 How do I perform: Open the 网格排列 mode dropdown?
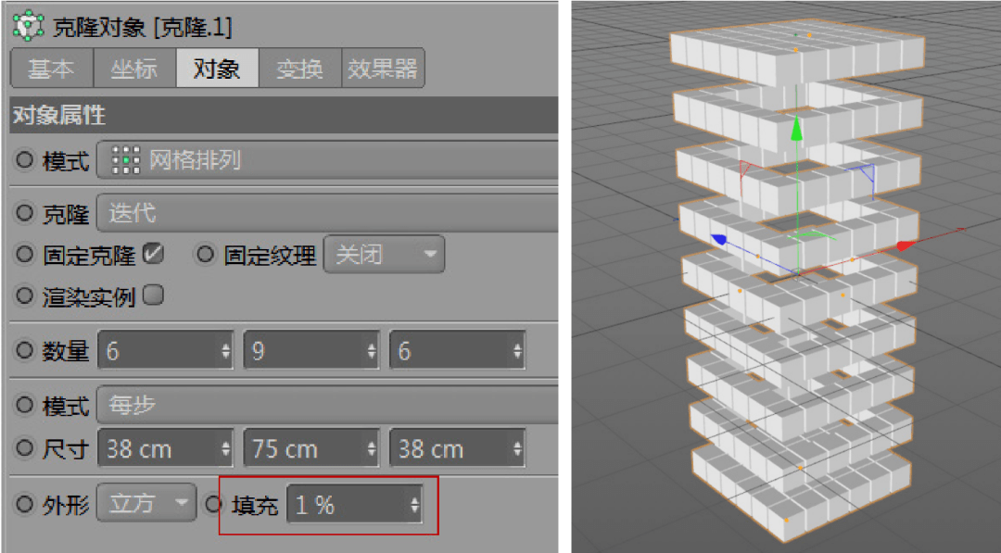pyautogui.click(x=327, y=160)
